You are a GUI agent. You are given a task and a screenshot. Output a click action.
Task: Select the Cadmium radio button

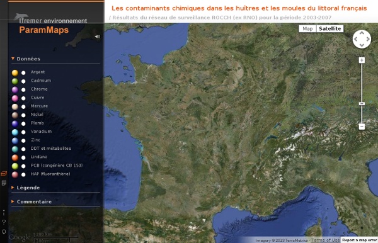click(23, 81)
